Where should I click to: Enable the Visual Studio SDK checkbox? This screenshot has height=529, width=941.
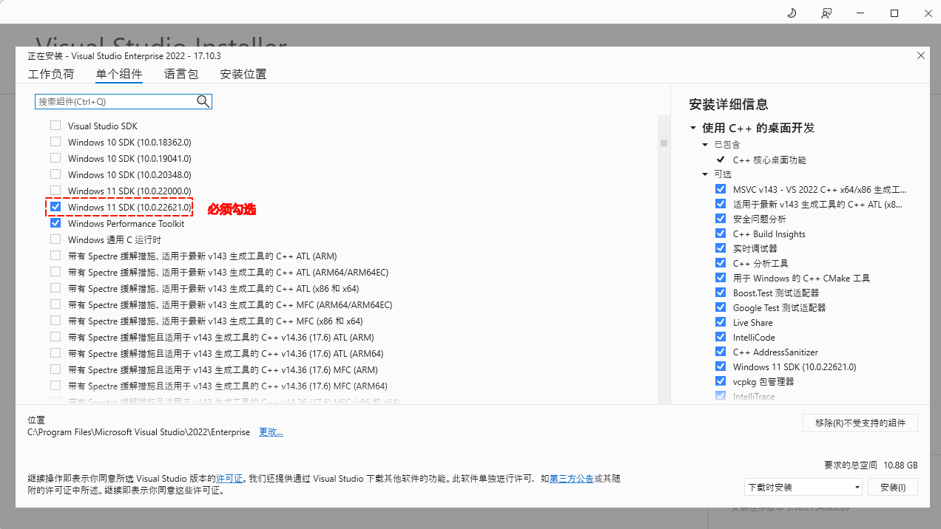[x=55, y=125]
